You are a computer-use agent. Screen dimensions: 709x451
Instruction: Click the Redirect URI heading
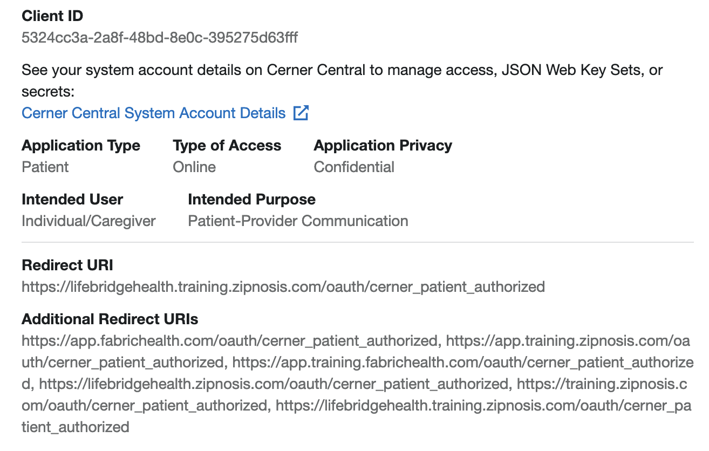pyautogui.click(x=67, y=265)
